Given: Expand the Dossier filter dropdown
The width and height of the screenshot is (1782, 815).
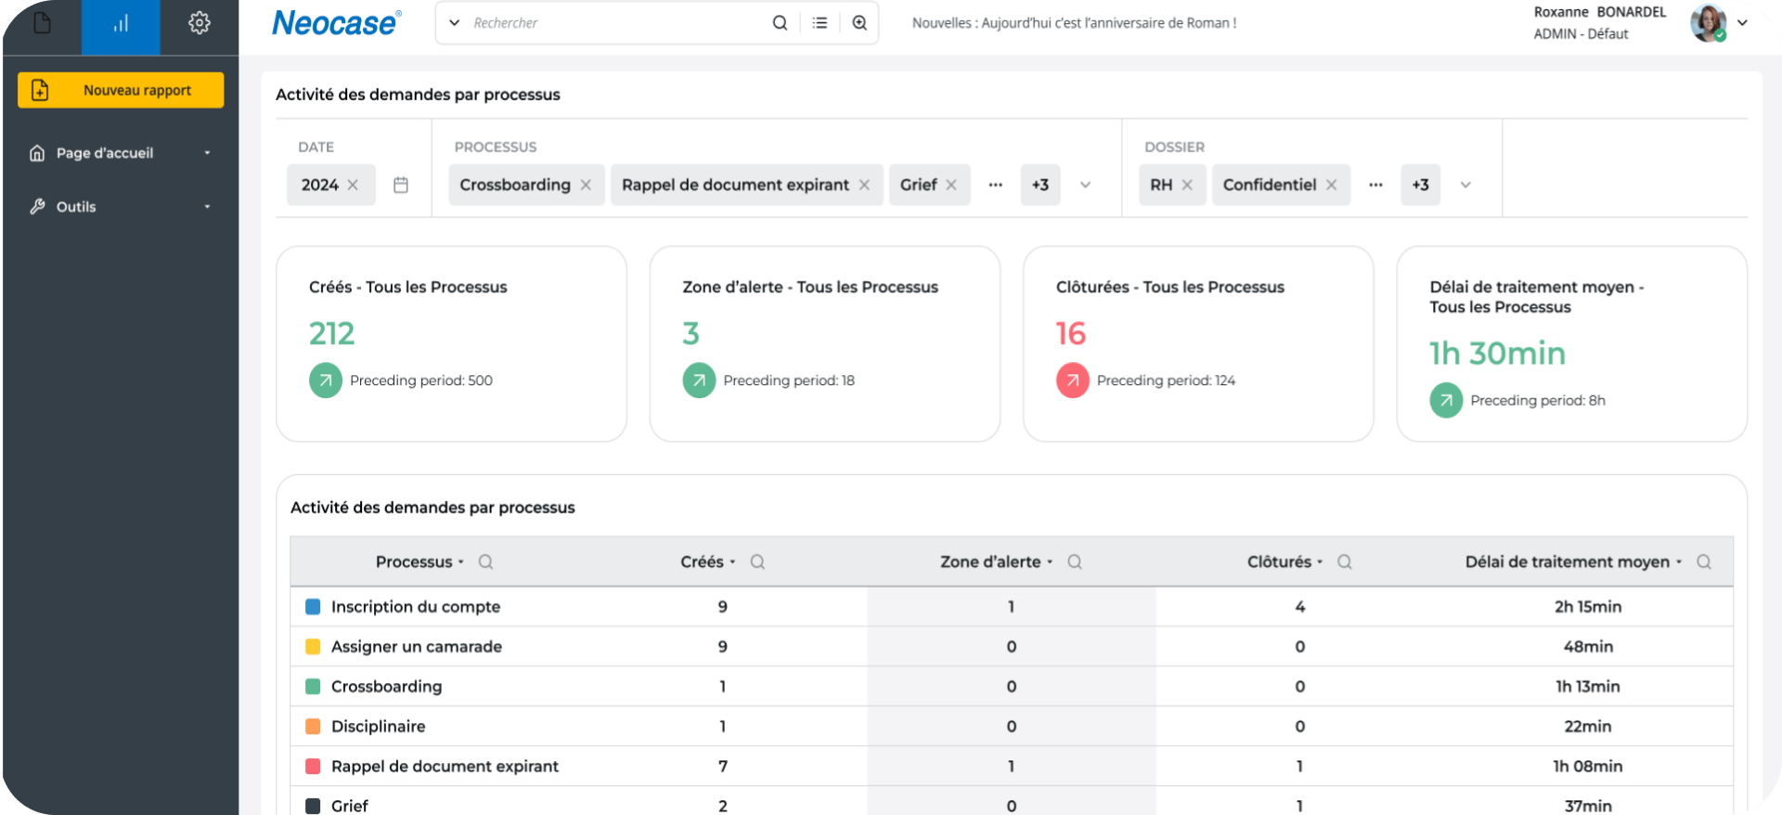Looking at the screenshot, I should click(x=1466, y=186).
